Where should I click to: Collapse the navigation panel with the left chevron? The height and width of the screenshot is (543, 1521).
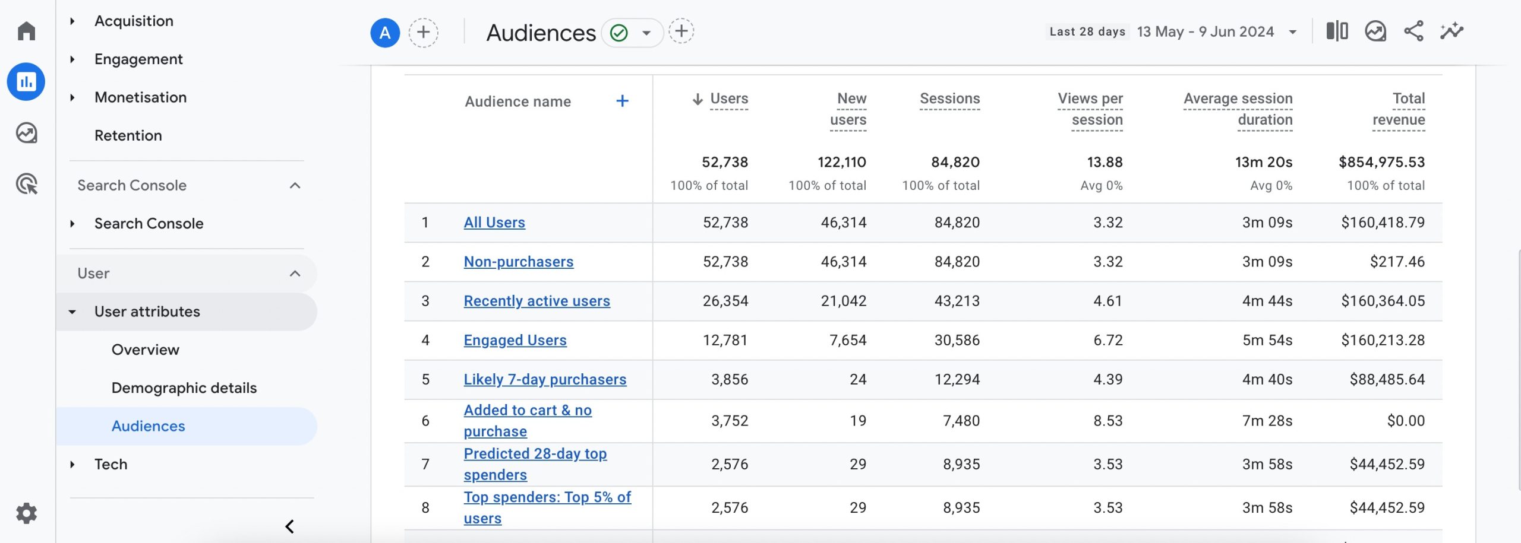pyautogui.click(x=290, y=526)
